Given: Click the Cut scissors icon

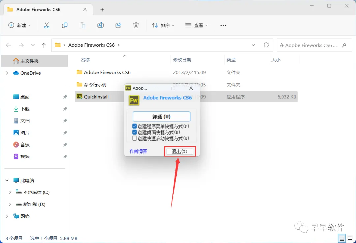Looking at the screenshot, I should (46, 25).
